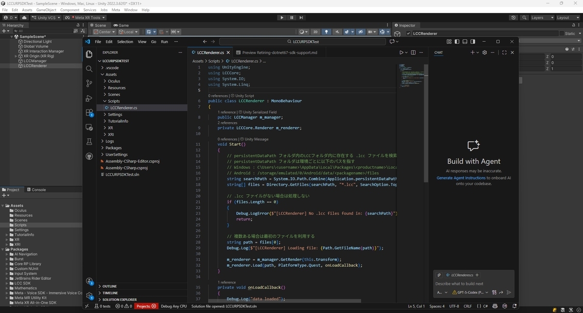Toggle Static checkbox in Inspector

click(x=562, y=33)
